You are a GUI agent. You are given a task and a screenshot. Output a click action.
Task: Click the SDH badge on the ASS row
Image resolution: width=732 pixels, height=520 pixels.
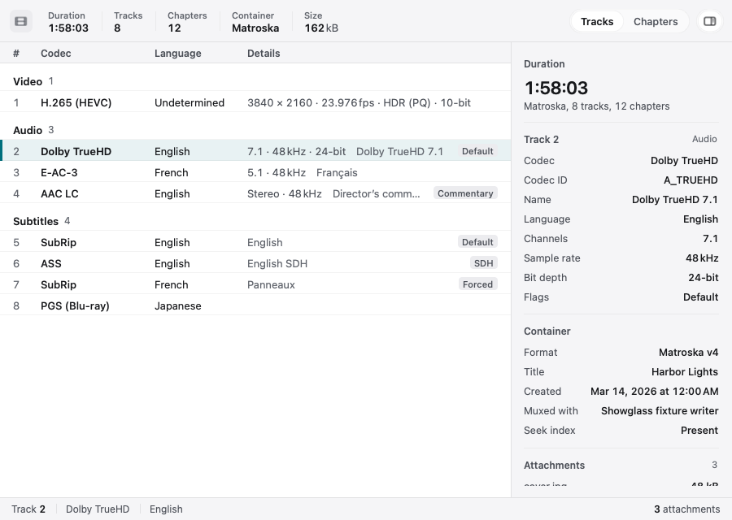[x=484, y=263]
